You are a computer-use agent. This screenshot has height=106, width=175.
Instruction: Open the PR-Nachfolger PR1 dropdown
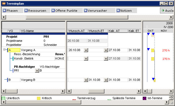[x=37, y=71]
